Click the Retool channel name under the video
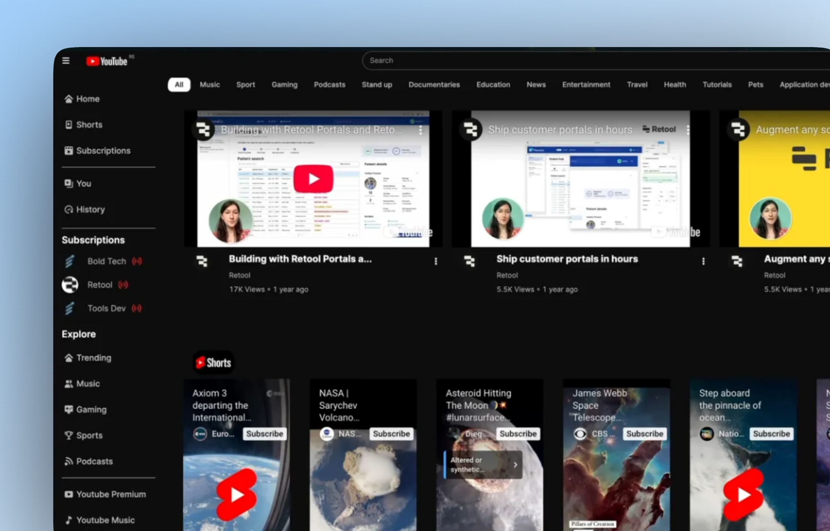Viewport: 830px width, 531px height. point(240,275)
